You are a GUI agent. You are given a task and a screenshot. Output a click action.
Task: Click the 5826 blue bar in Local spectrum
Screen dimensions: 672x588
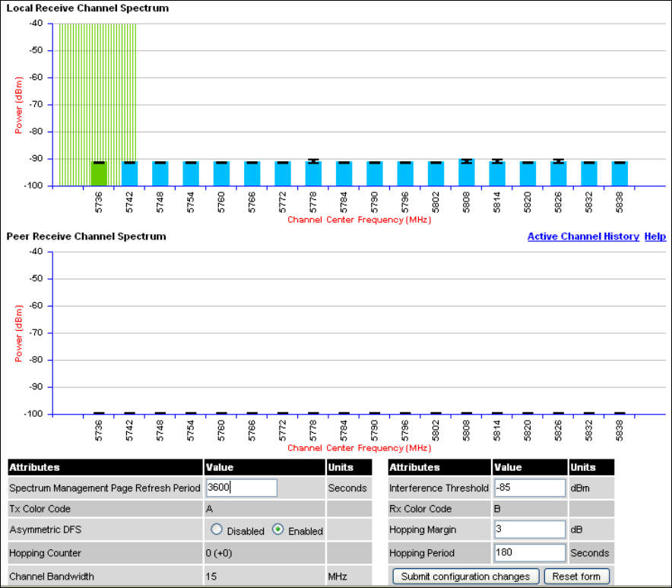[x=559, y=173]
